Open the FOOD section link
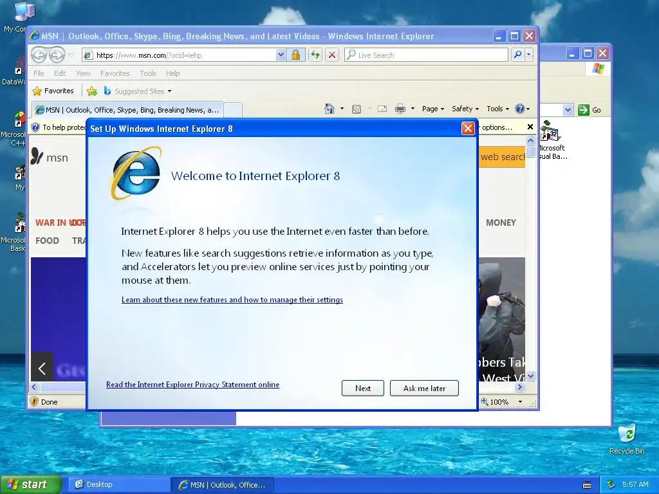This screenshot has height=494, width=659. coord(47,241)
